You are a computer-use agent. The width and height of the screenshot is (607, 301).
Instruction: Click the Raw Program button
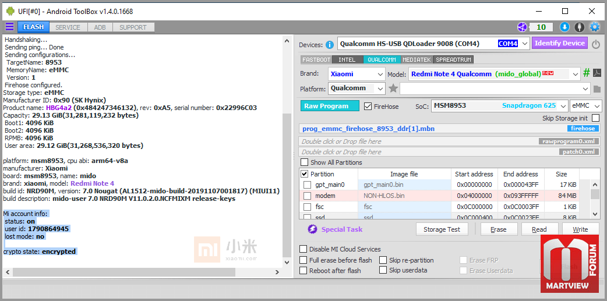[330, 106]
